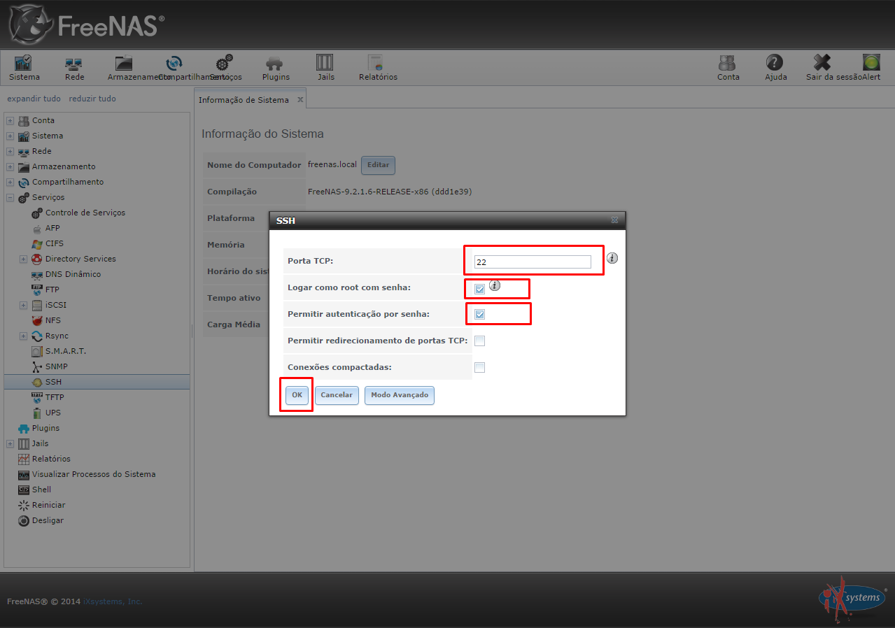Toggle Logar como root com senha checkbox
The image size is (895, 628).
click(x=479, y=288)
